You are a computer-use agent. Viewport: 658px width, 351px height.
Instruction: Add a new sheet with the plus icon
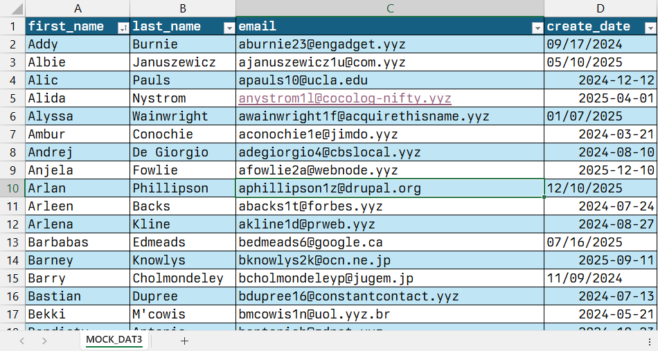(x=184, y=341)
